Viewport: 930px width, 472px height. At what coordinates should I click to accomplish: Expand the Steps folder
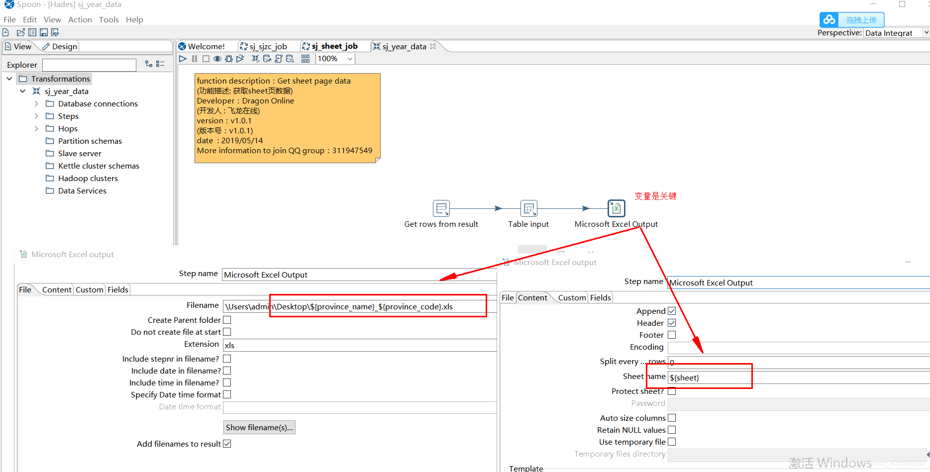click(x=36, y=116)
